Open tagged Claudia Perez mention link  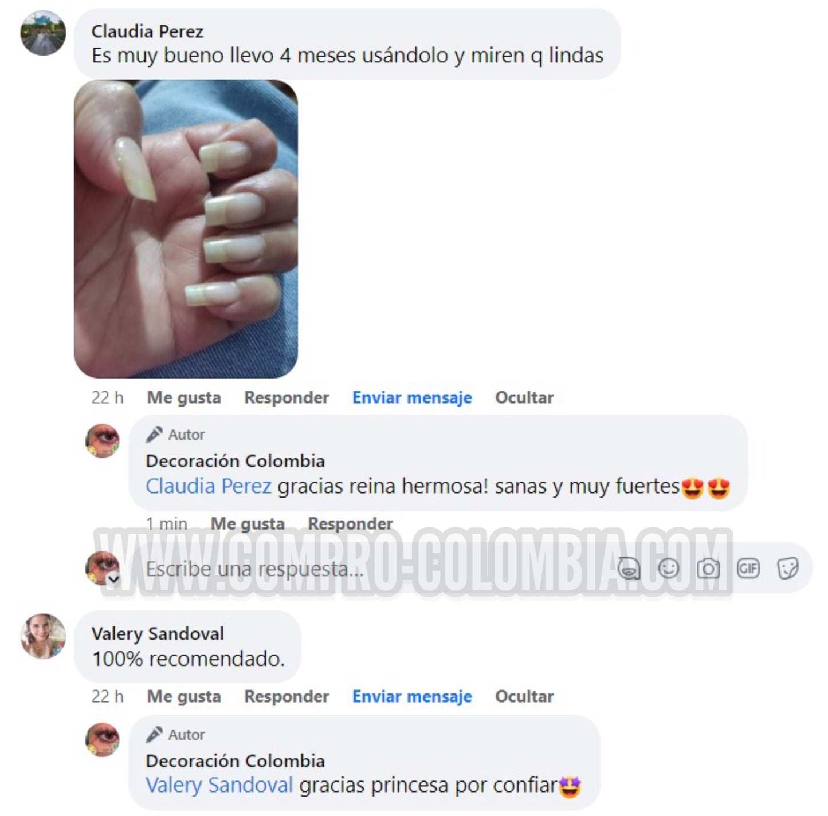point(209,486)
